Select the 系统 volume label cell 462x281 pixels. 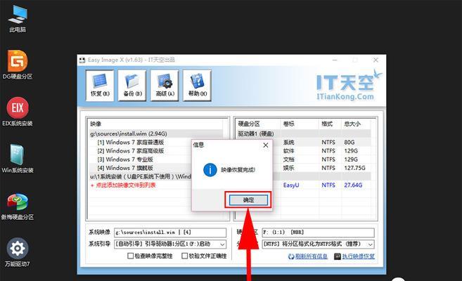[289, 143]
